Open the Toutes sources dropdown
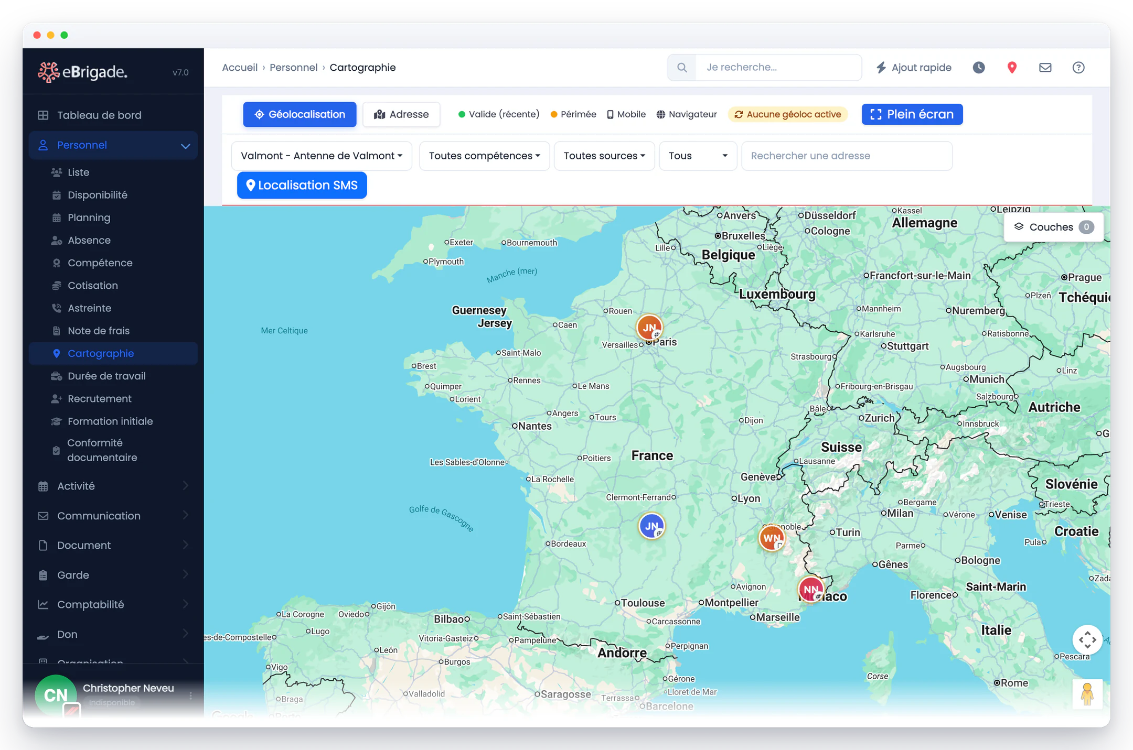 tap(604, 156)
